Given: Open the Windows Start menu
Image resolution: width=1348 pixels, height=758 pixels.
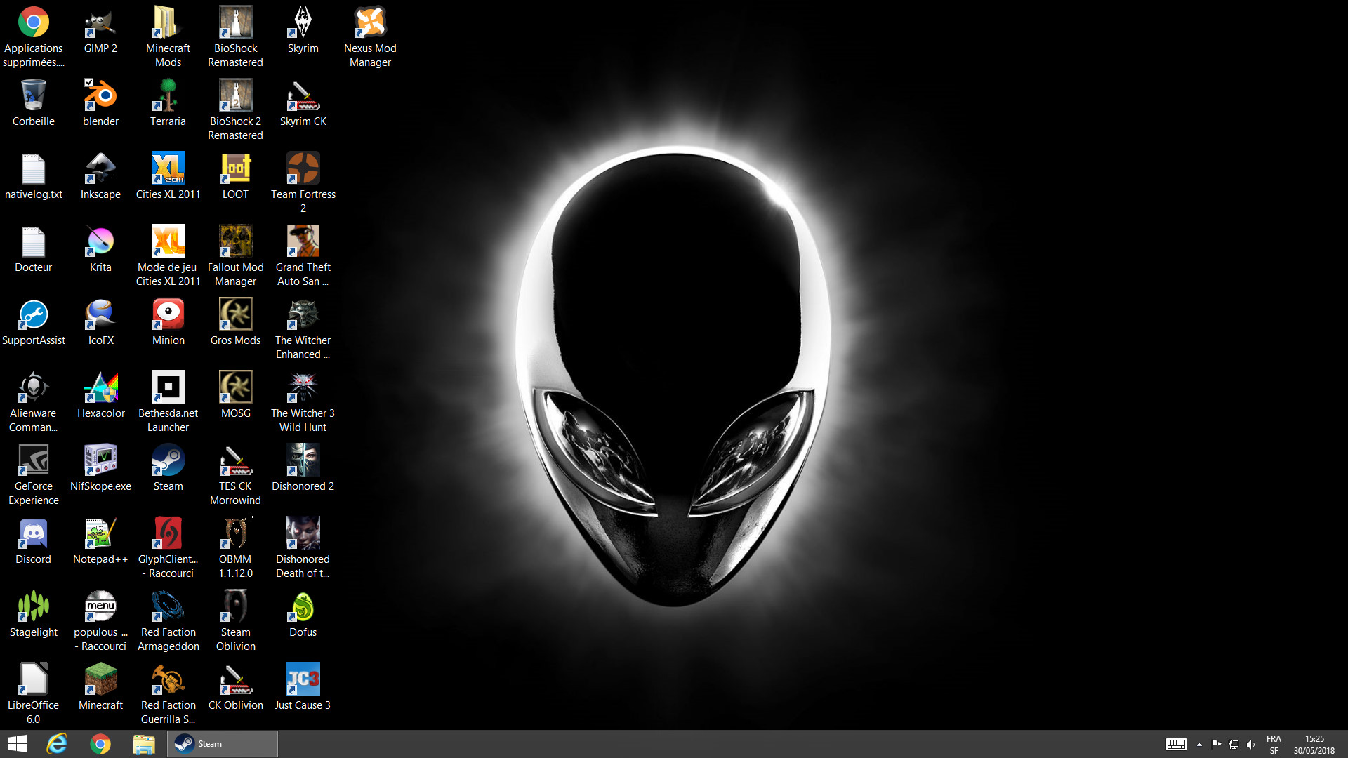Looking at the screenshot, I should [18, 744].
